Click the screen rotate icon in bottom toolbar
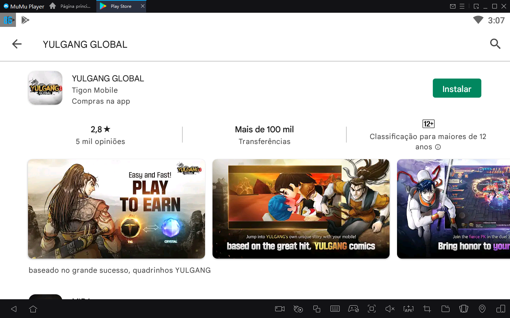The height and width of the screenshot is (318, 510). [x=501, y=309]
